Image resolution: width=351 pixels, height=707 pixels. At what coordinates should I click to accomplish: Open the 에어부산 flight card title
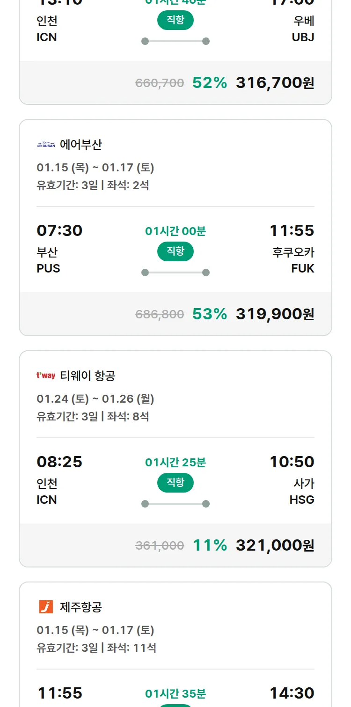pos(81,145)
